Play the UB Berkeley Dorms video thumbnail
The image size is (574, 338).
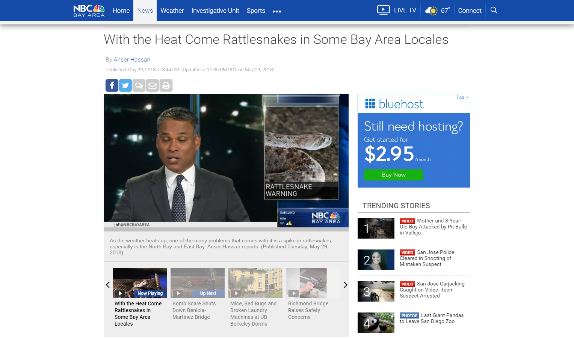(x=255, y=283)
